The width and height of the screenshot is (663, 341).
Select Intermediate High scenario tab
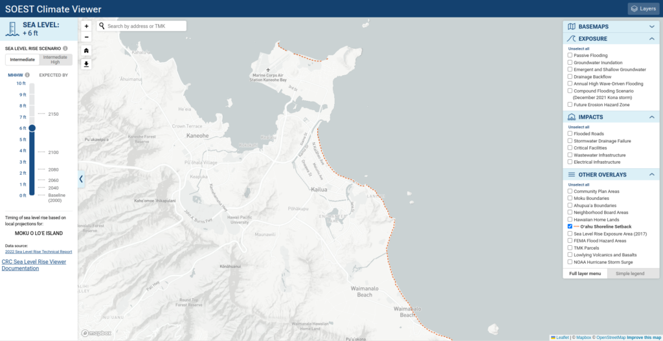56,60
